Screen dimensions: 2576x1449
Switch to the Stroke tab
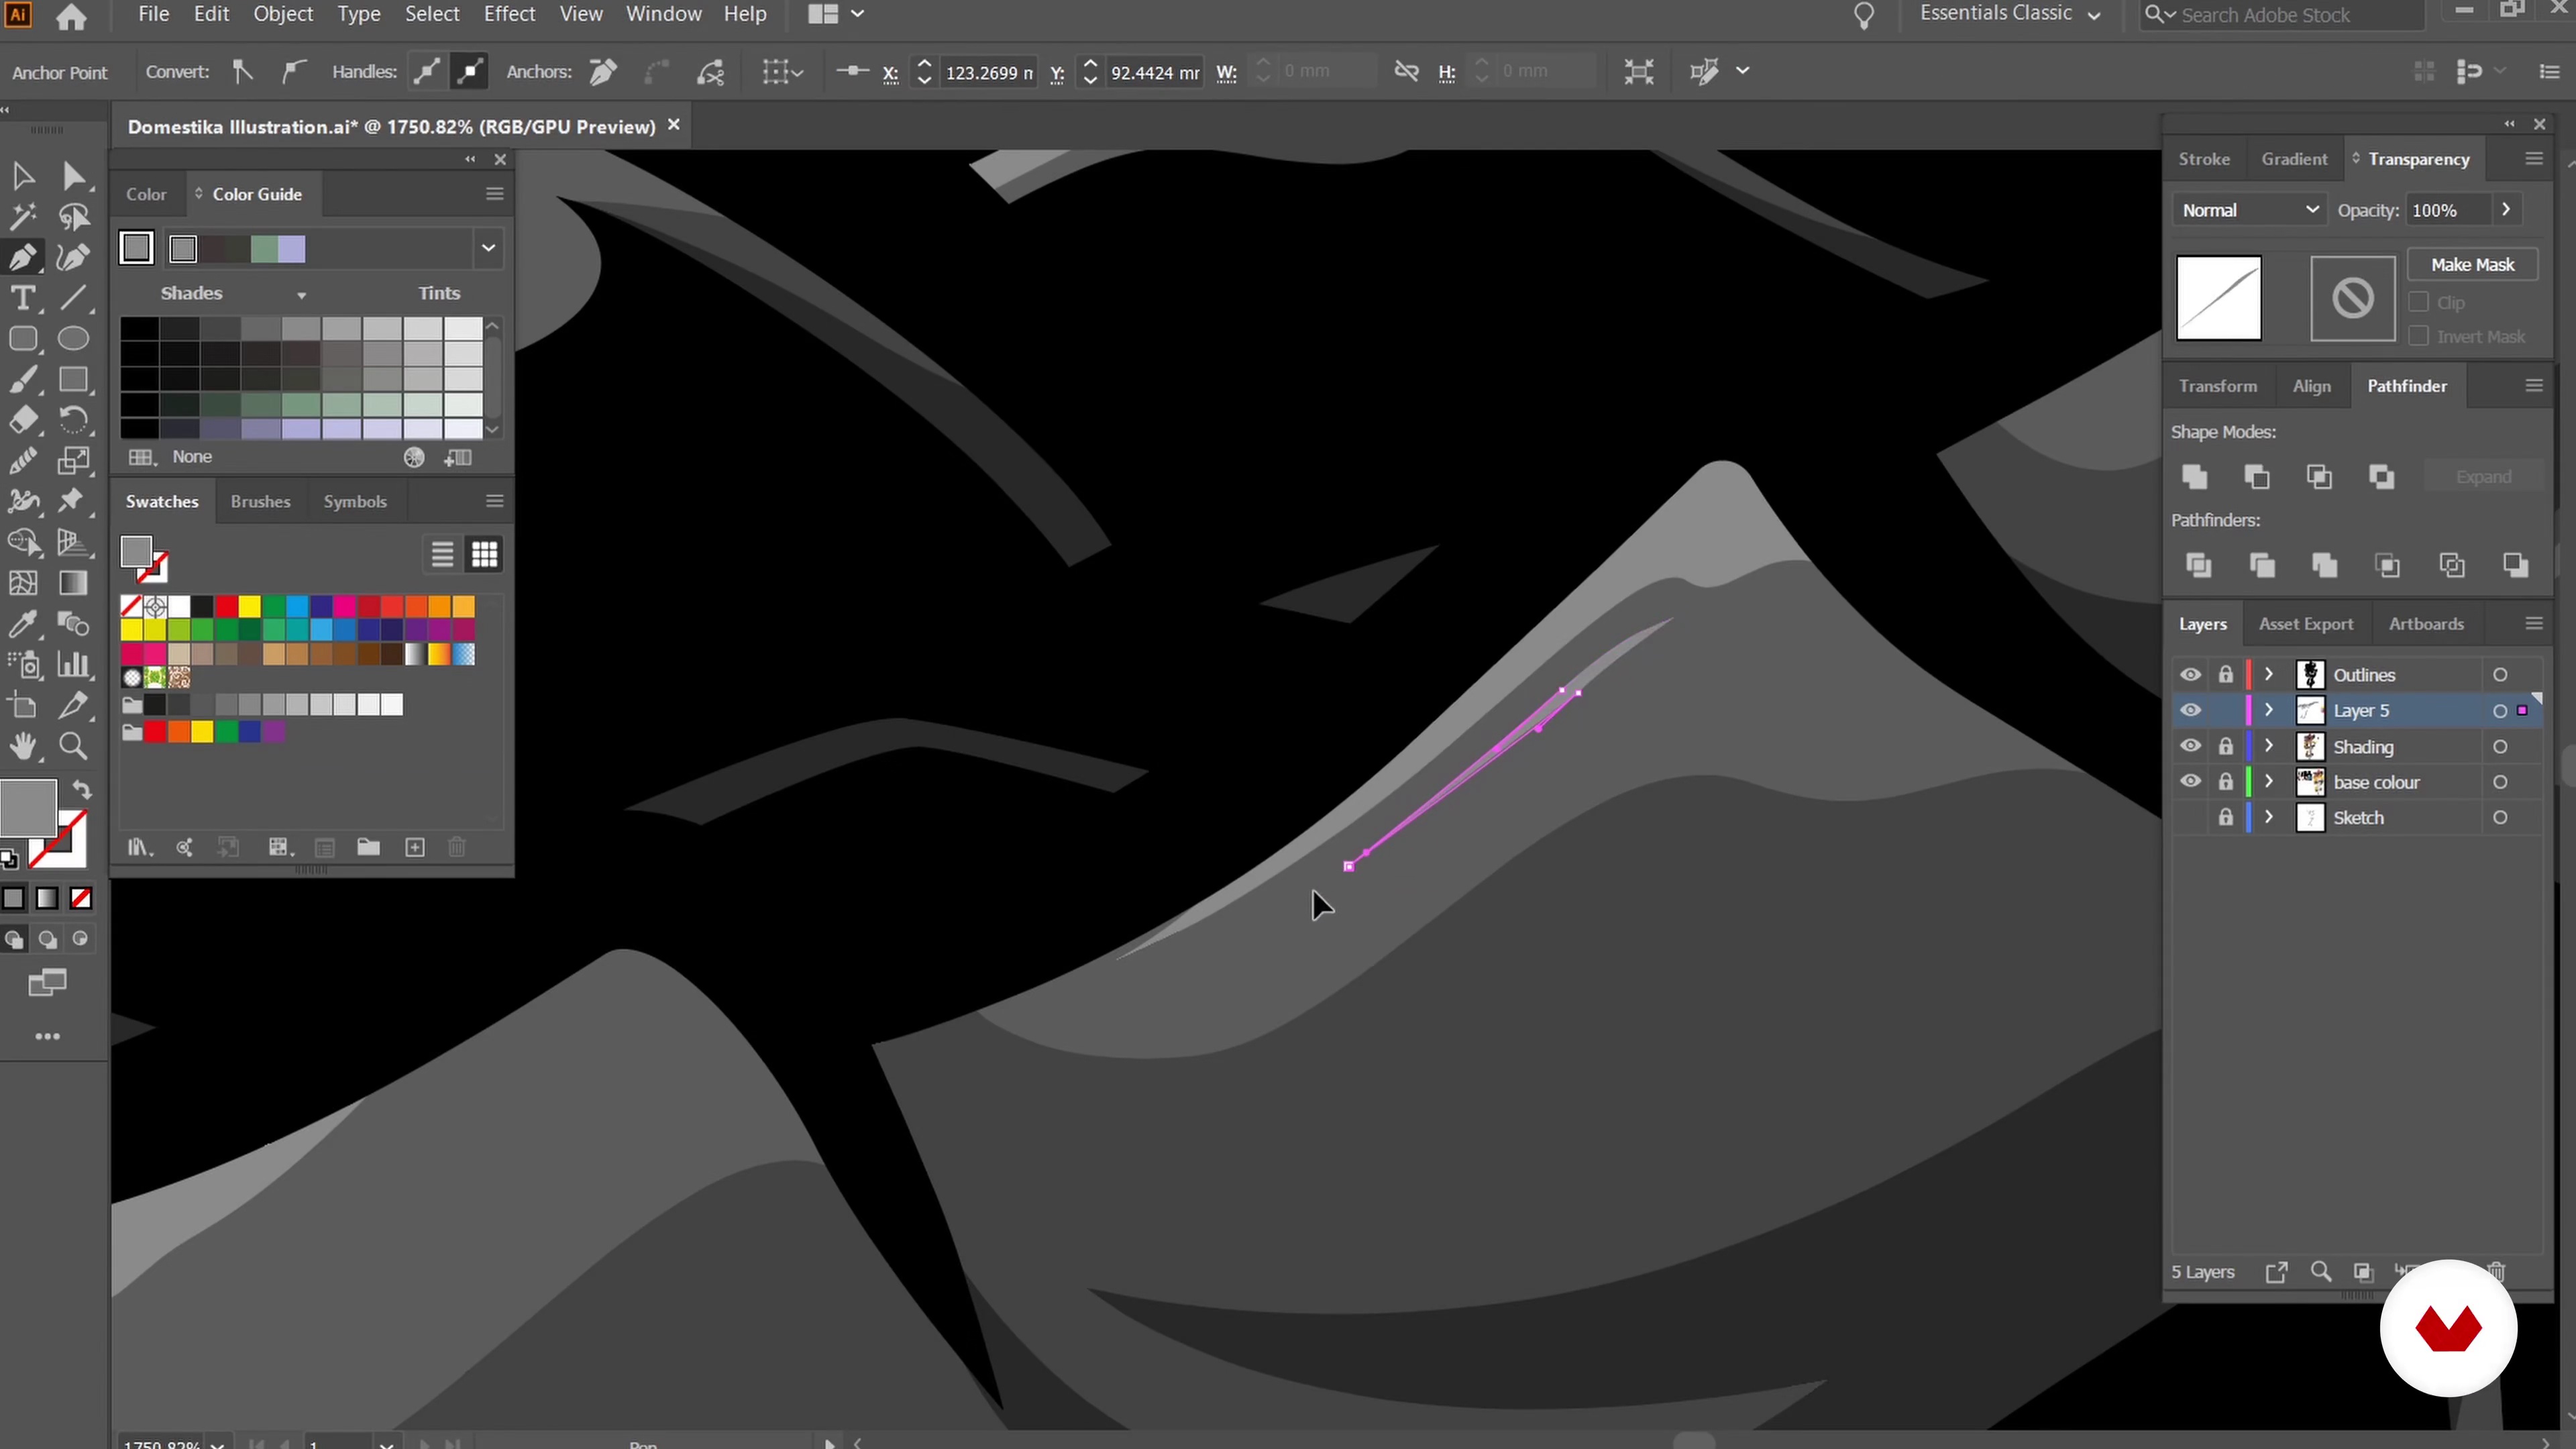pos(2204,159)
